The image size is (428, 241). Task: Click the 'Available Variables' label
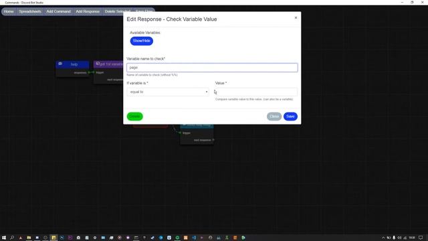click(145, 33)
